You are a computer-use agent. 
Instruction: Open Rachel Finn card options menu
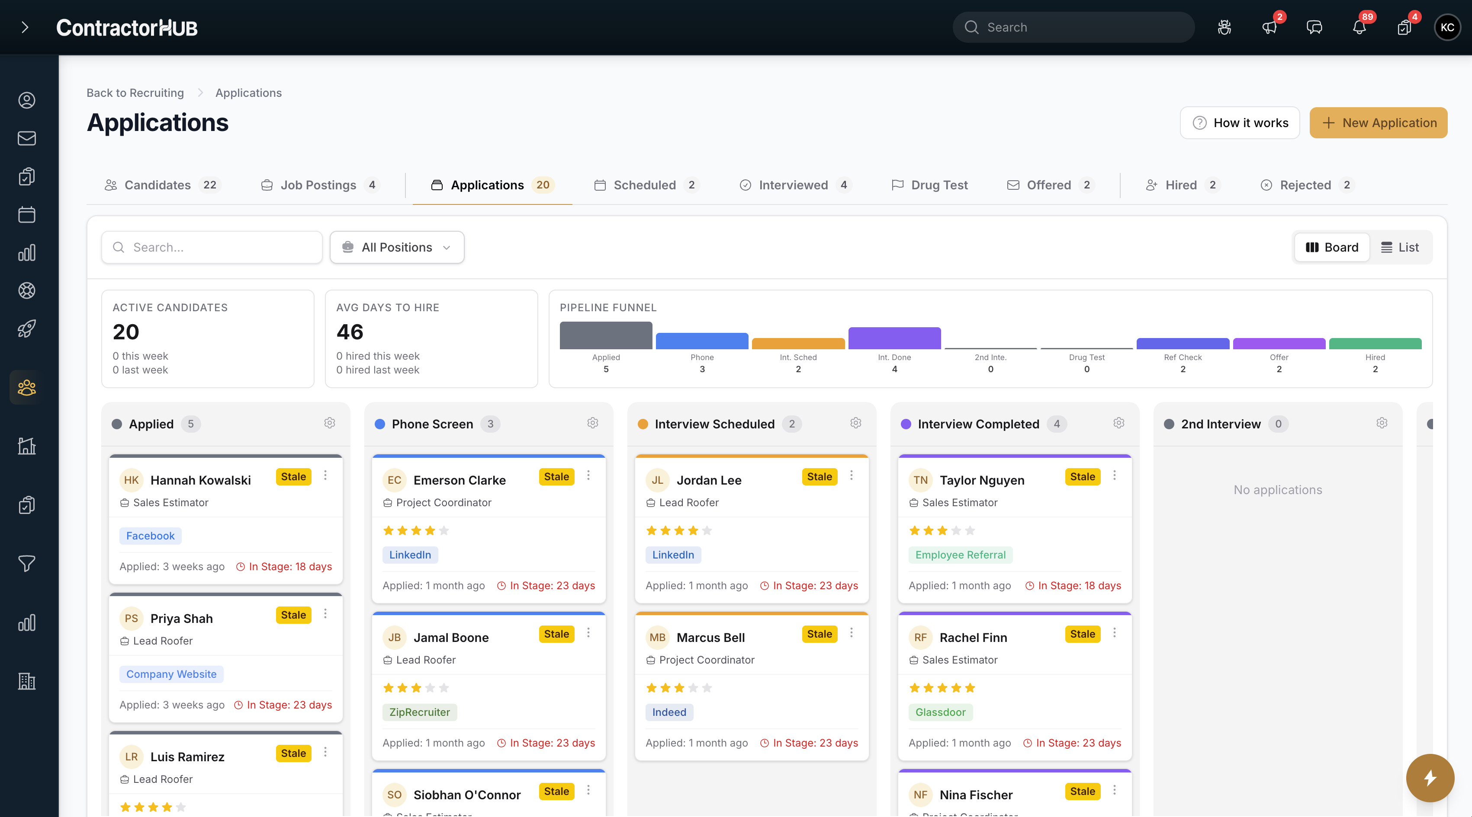[x=1114, y=632]
